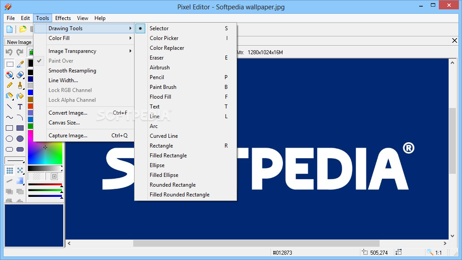Open the View menu
This screenshot has width=462, height=260.
pyautogui.click(x=82, y=18)
